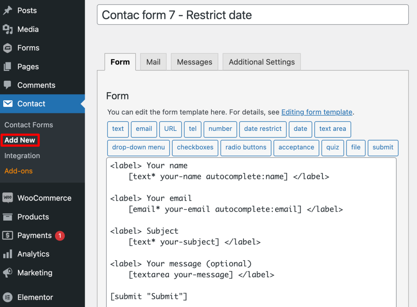Click the Analytics bar chart icon
417x307 pixels.
pyautogui.click(x=8, y=254)
